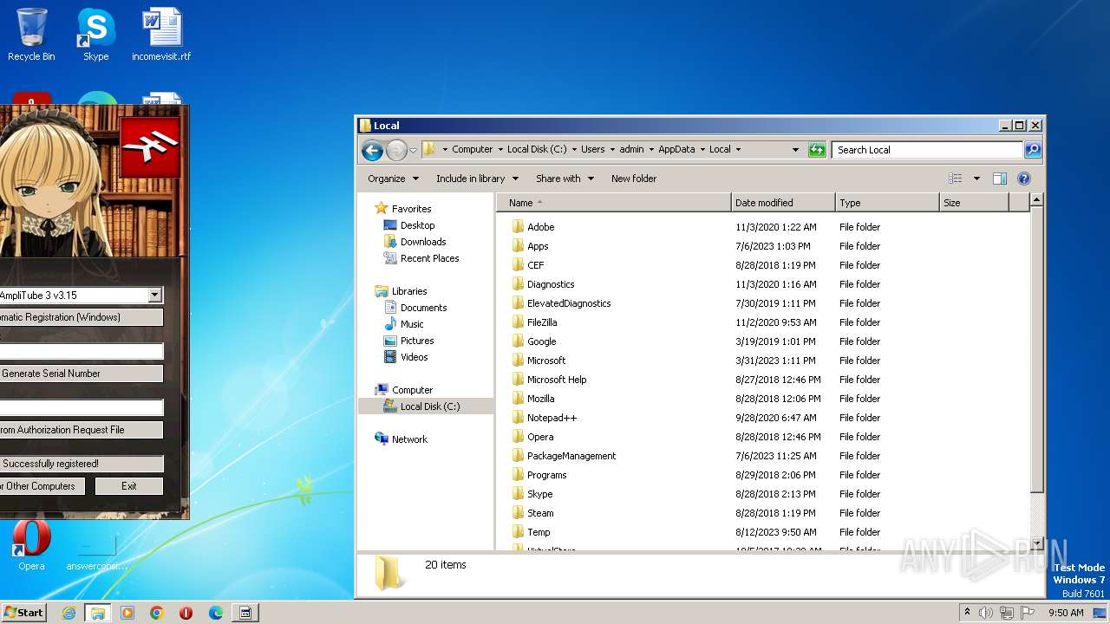Image resolution: width=1110 pixels, height=624 pixels.
Task: Select Videos library
Action: 414,357
